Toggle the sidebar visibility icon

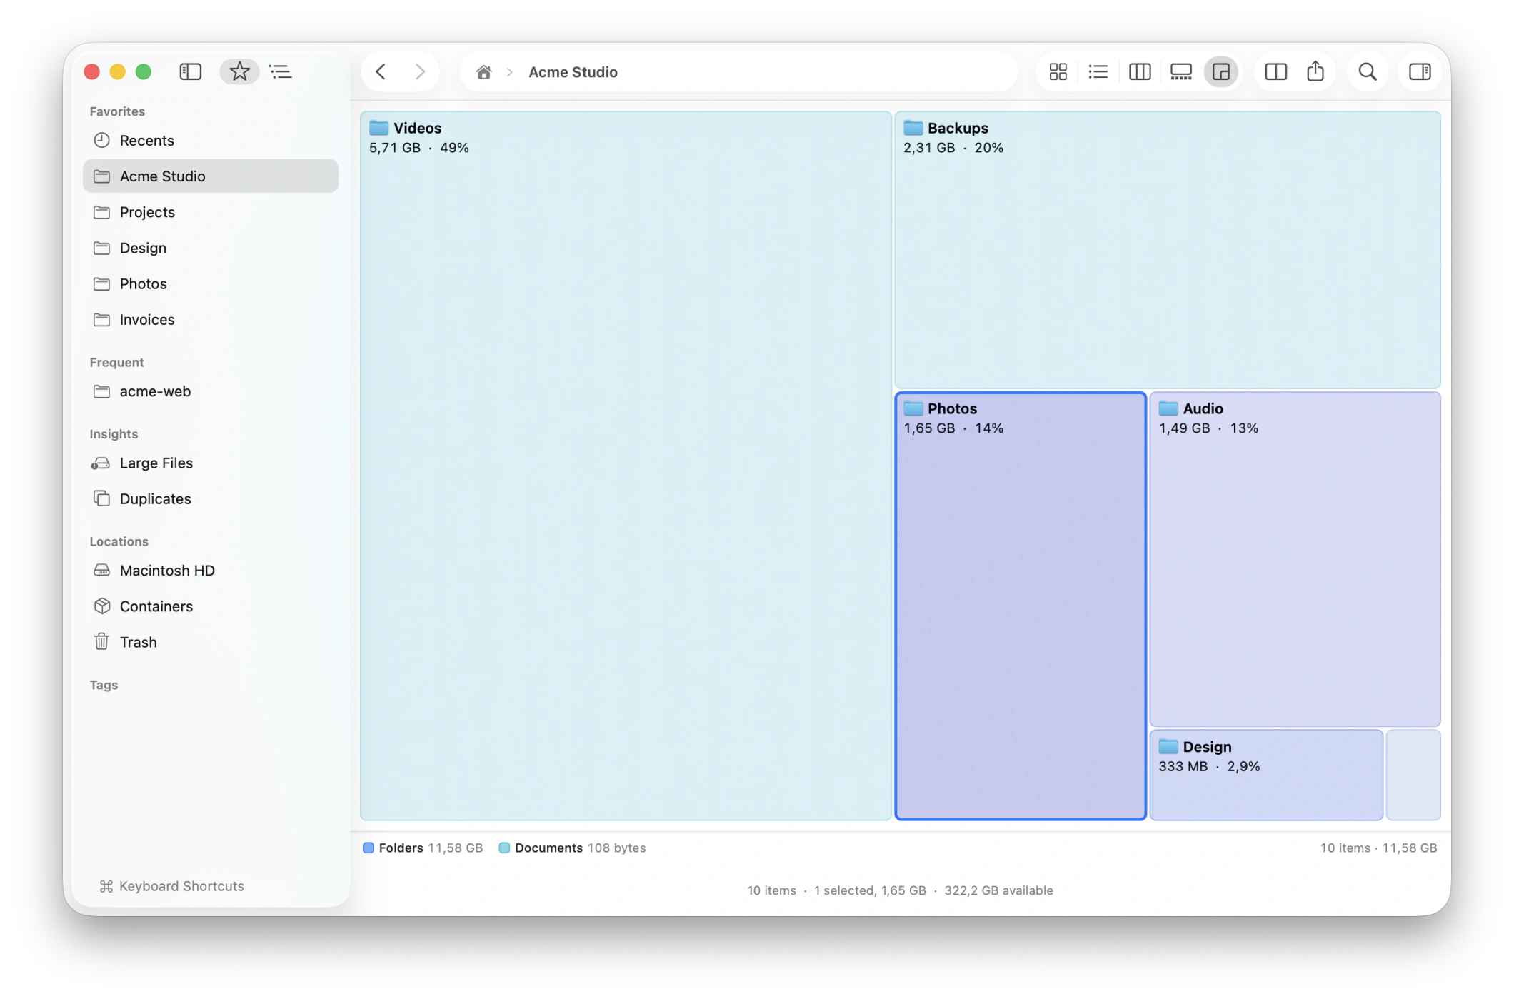190,71
